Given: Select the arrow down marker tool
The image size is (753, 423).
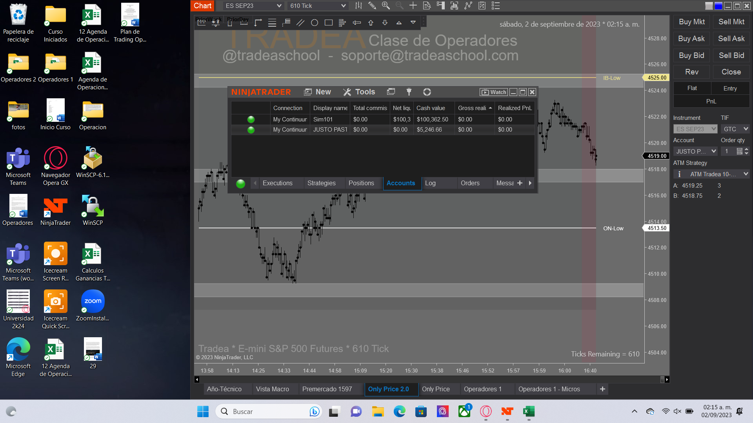Looking at the screenshot, I should pyautogui.click(x=385, y=23).
